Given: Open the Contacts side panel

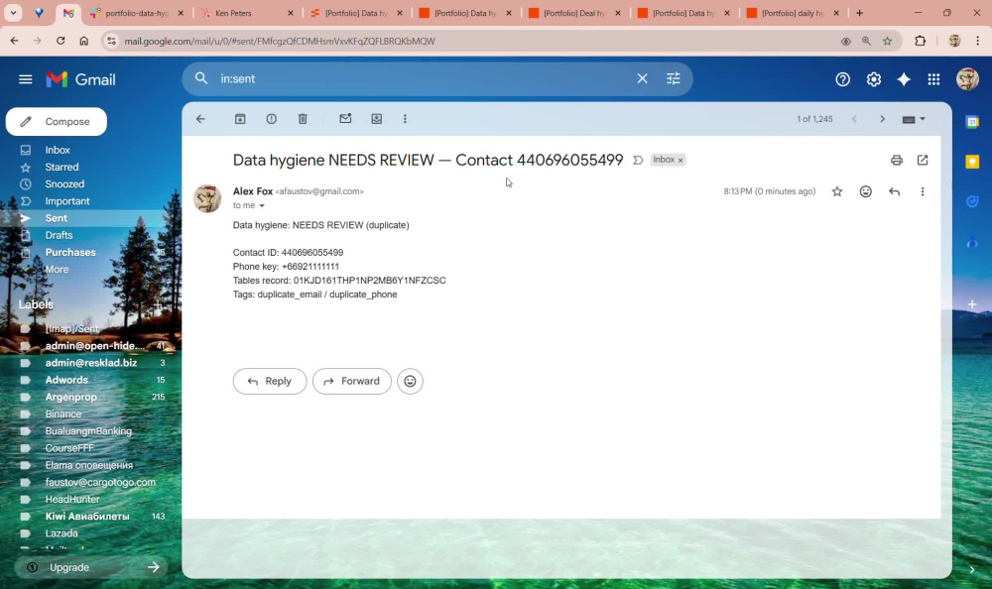Looking at the screenshot, I should 972,242.
